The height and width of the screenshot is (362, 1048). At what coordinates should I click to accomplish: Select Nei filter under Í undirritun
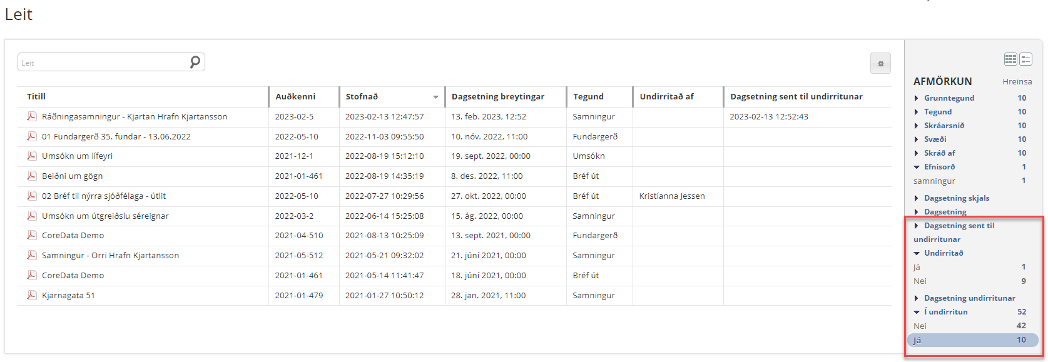tap(920, 326)
